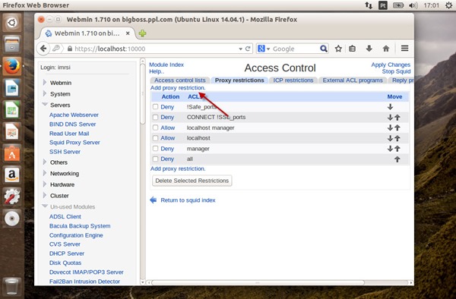Open the volume indicator in top panel

pyautogui.click(x=413, y=5)
